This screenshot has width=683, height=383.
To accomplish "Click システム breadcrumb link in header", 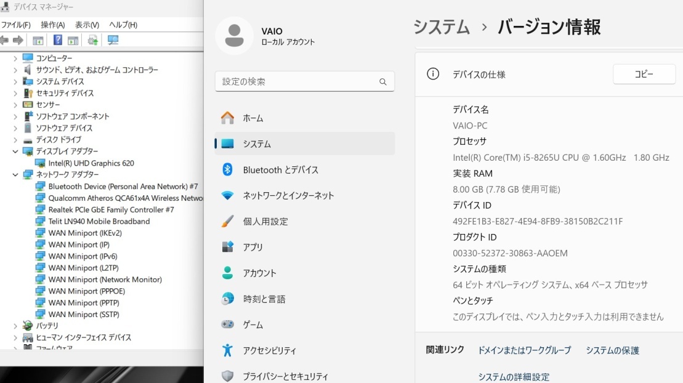I will pos(442,27).
